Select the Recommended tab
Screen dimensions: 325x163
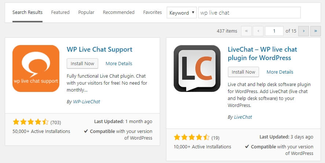119,12
